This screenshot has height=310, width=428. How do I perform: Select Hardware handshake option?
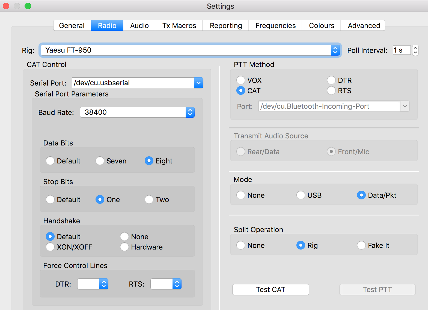coord(124,247)
